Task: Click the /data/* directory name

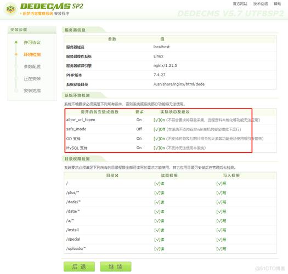Action: coord(73,211)
